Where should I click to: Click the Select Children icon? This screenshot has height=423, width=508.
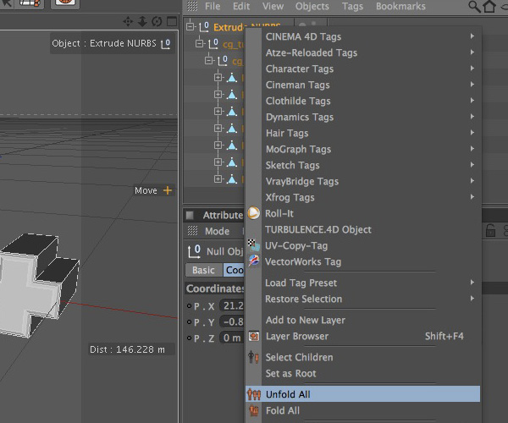[x=253, y=357]
